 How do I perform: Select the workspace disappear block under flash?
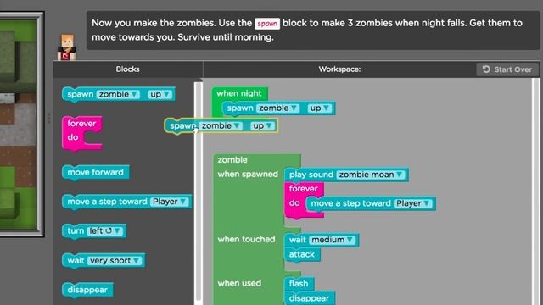pyautogui.click(x=309, y=298)
